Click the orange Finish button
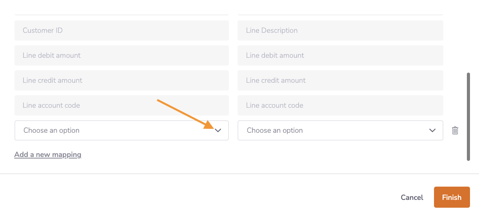Viewport: 479px width, 212px height. pyautogui.click(x=452, y=197)
